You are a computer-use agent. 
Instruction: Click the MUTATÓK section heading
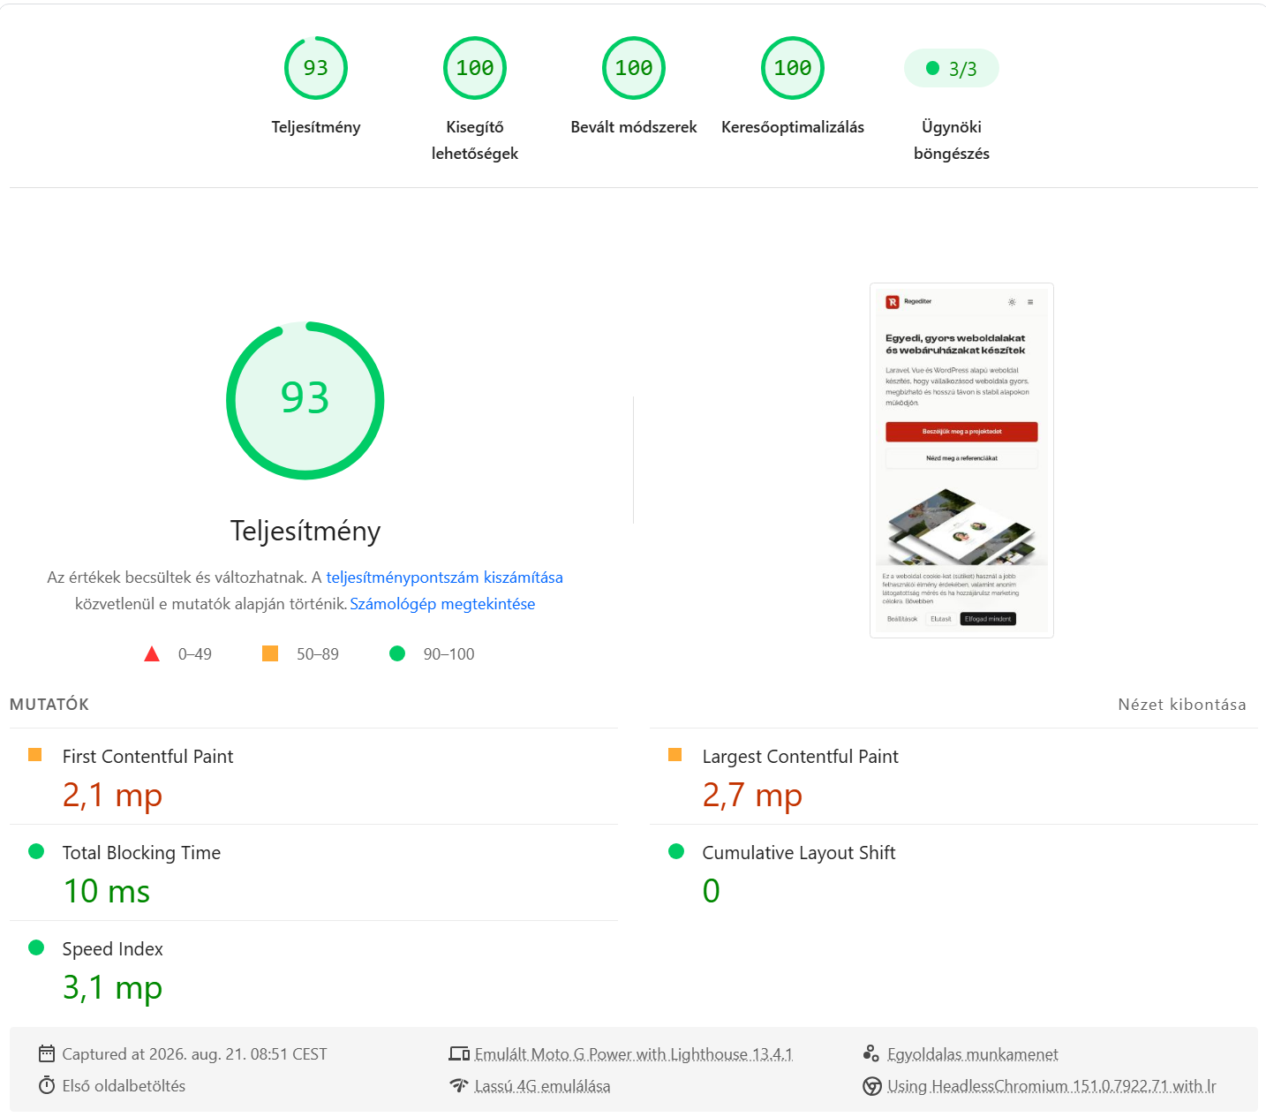point(49,705)
